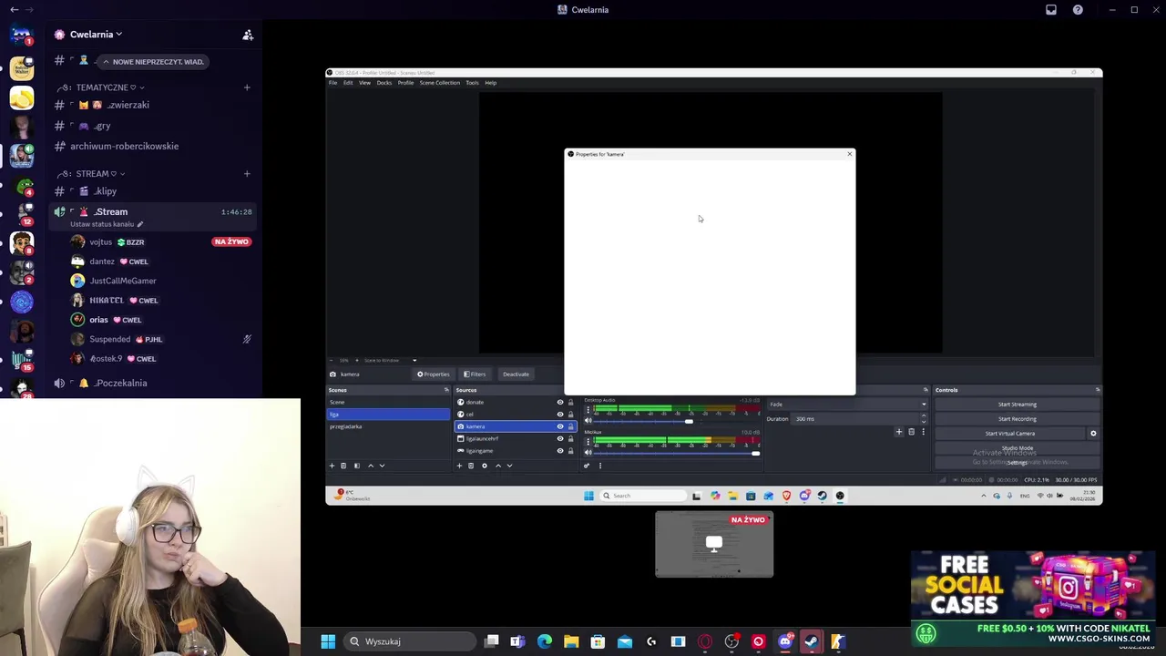This screenshot has width=1166, height=656.
Task: Click the Deactivate button in source toolbar
Action: coord(516,374)
